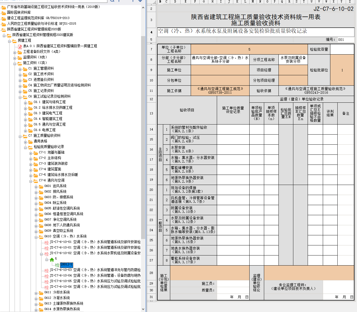Click the red 检 icon beside JZ-C7-6-10-04
357x312 pixels.
pos(47,276)
